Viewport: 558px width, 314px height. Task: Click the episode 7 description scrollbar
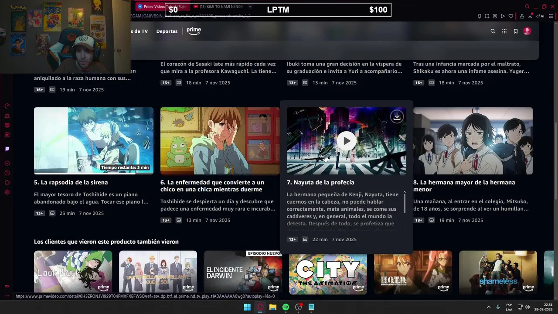point(405,203)
